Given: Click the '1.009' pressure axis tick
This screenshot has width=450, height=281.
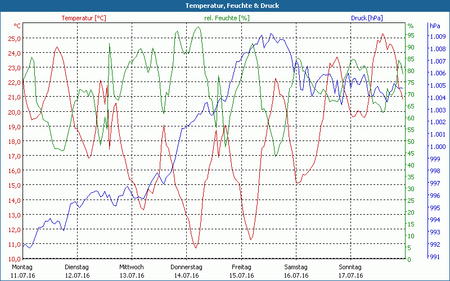Looking at the screenshot, I should 437,37.
